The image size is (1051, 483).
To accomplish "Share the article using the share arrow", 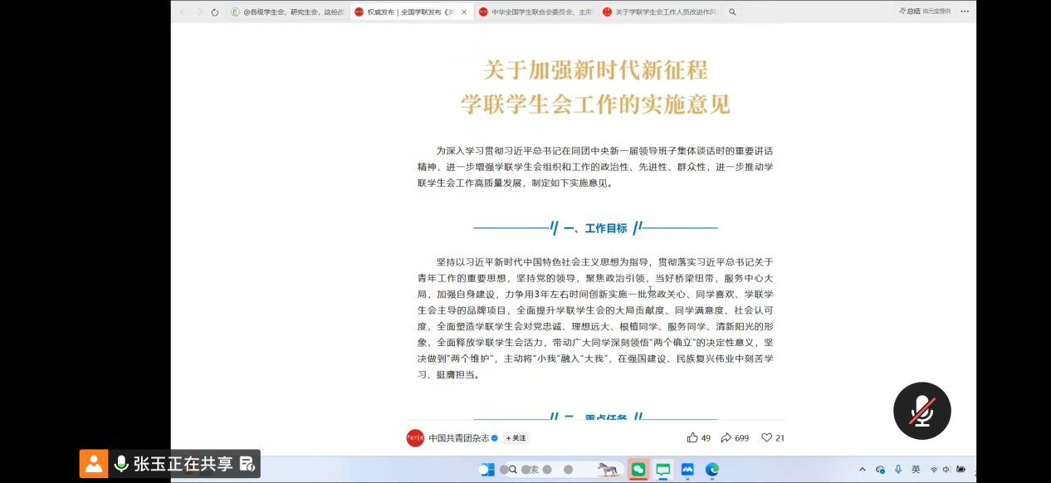I will click(726, 438).
